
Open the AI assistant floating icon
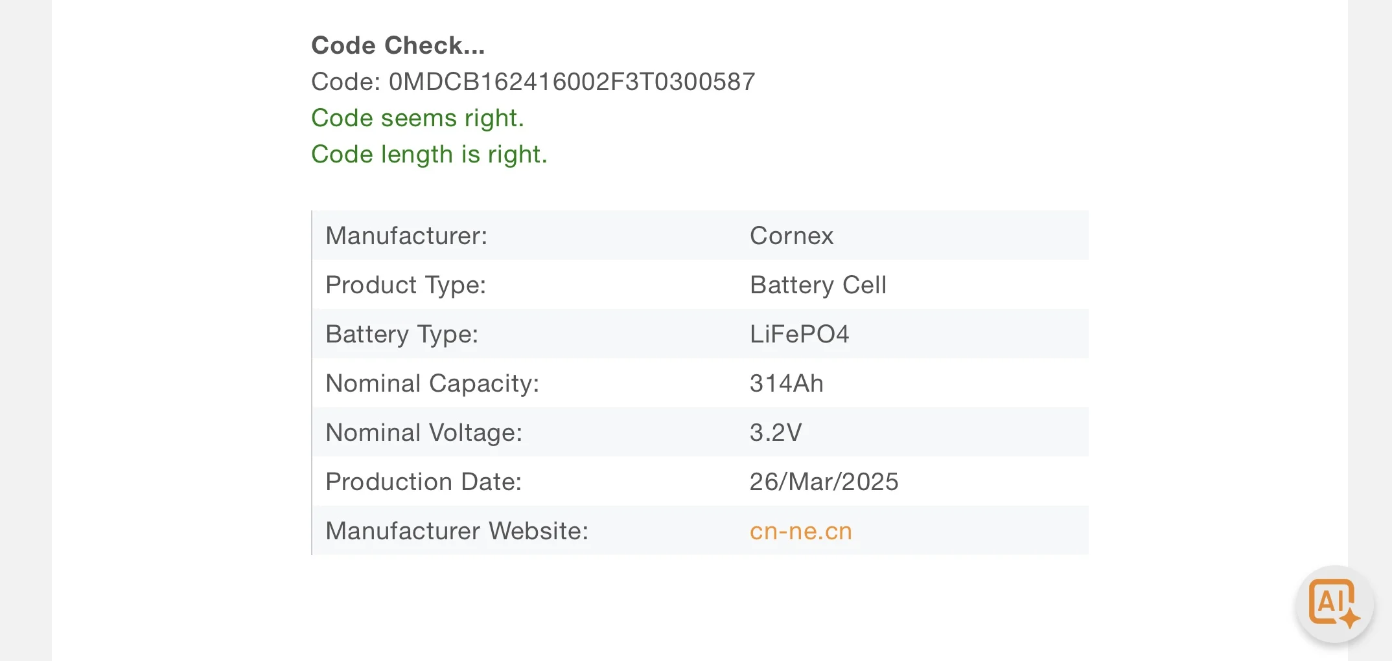1334,603
